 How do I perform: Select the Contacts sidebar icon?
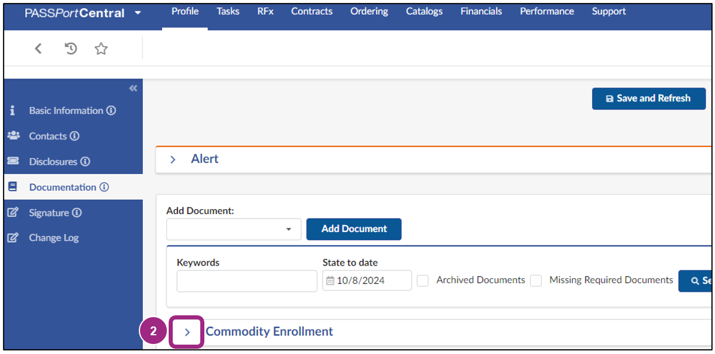[13, 135]
